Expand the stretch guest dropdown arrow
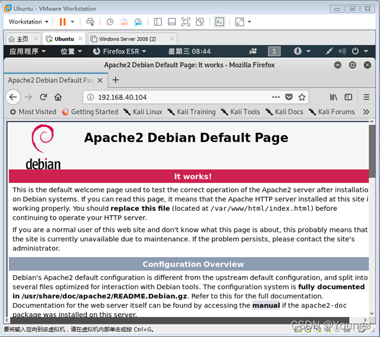Screen dimensions: 380x337 pos(250,22)
